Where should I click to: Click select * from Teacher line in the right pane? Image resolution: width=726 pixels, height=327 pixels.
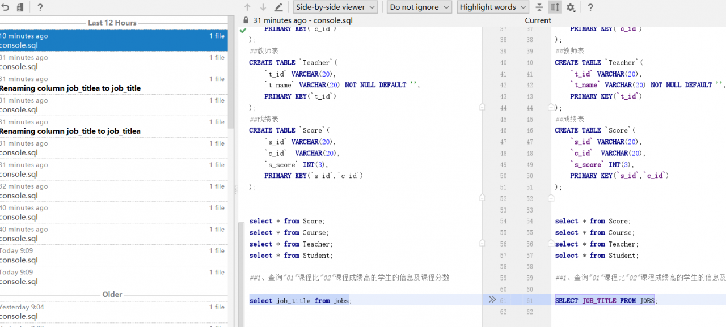[x=597, y=244]
